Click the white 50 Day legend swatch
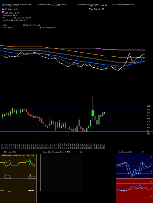The height and width of the screenshot is (203, 153). (3, 9)
